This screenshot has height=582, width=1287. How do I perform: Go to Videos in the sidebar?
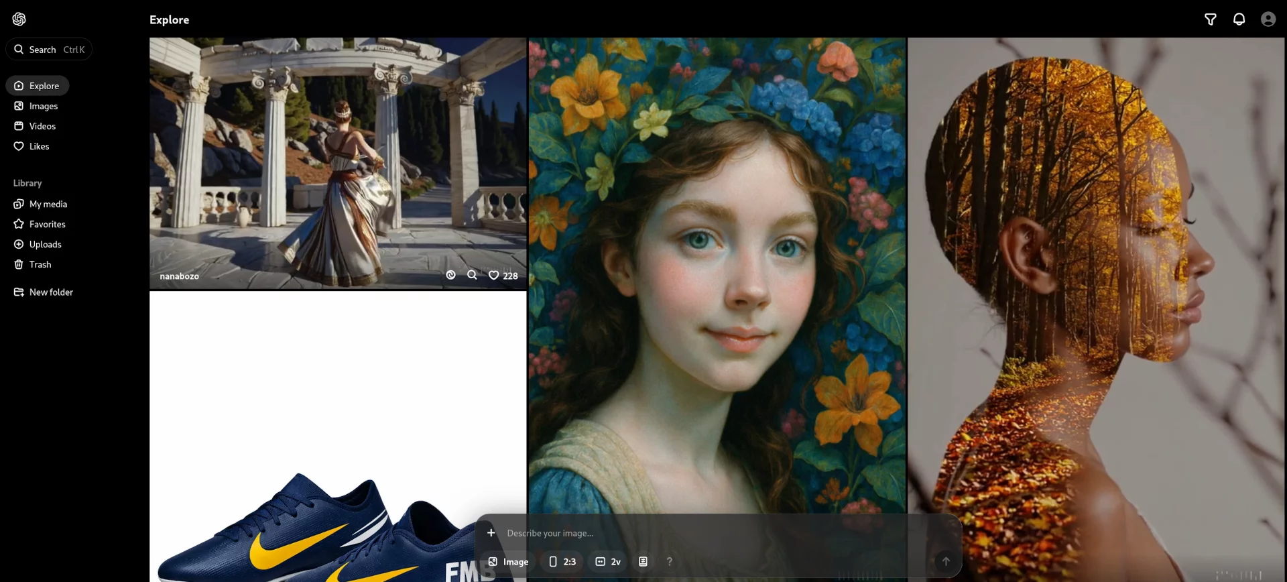(x=42, y=126)
